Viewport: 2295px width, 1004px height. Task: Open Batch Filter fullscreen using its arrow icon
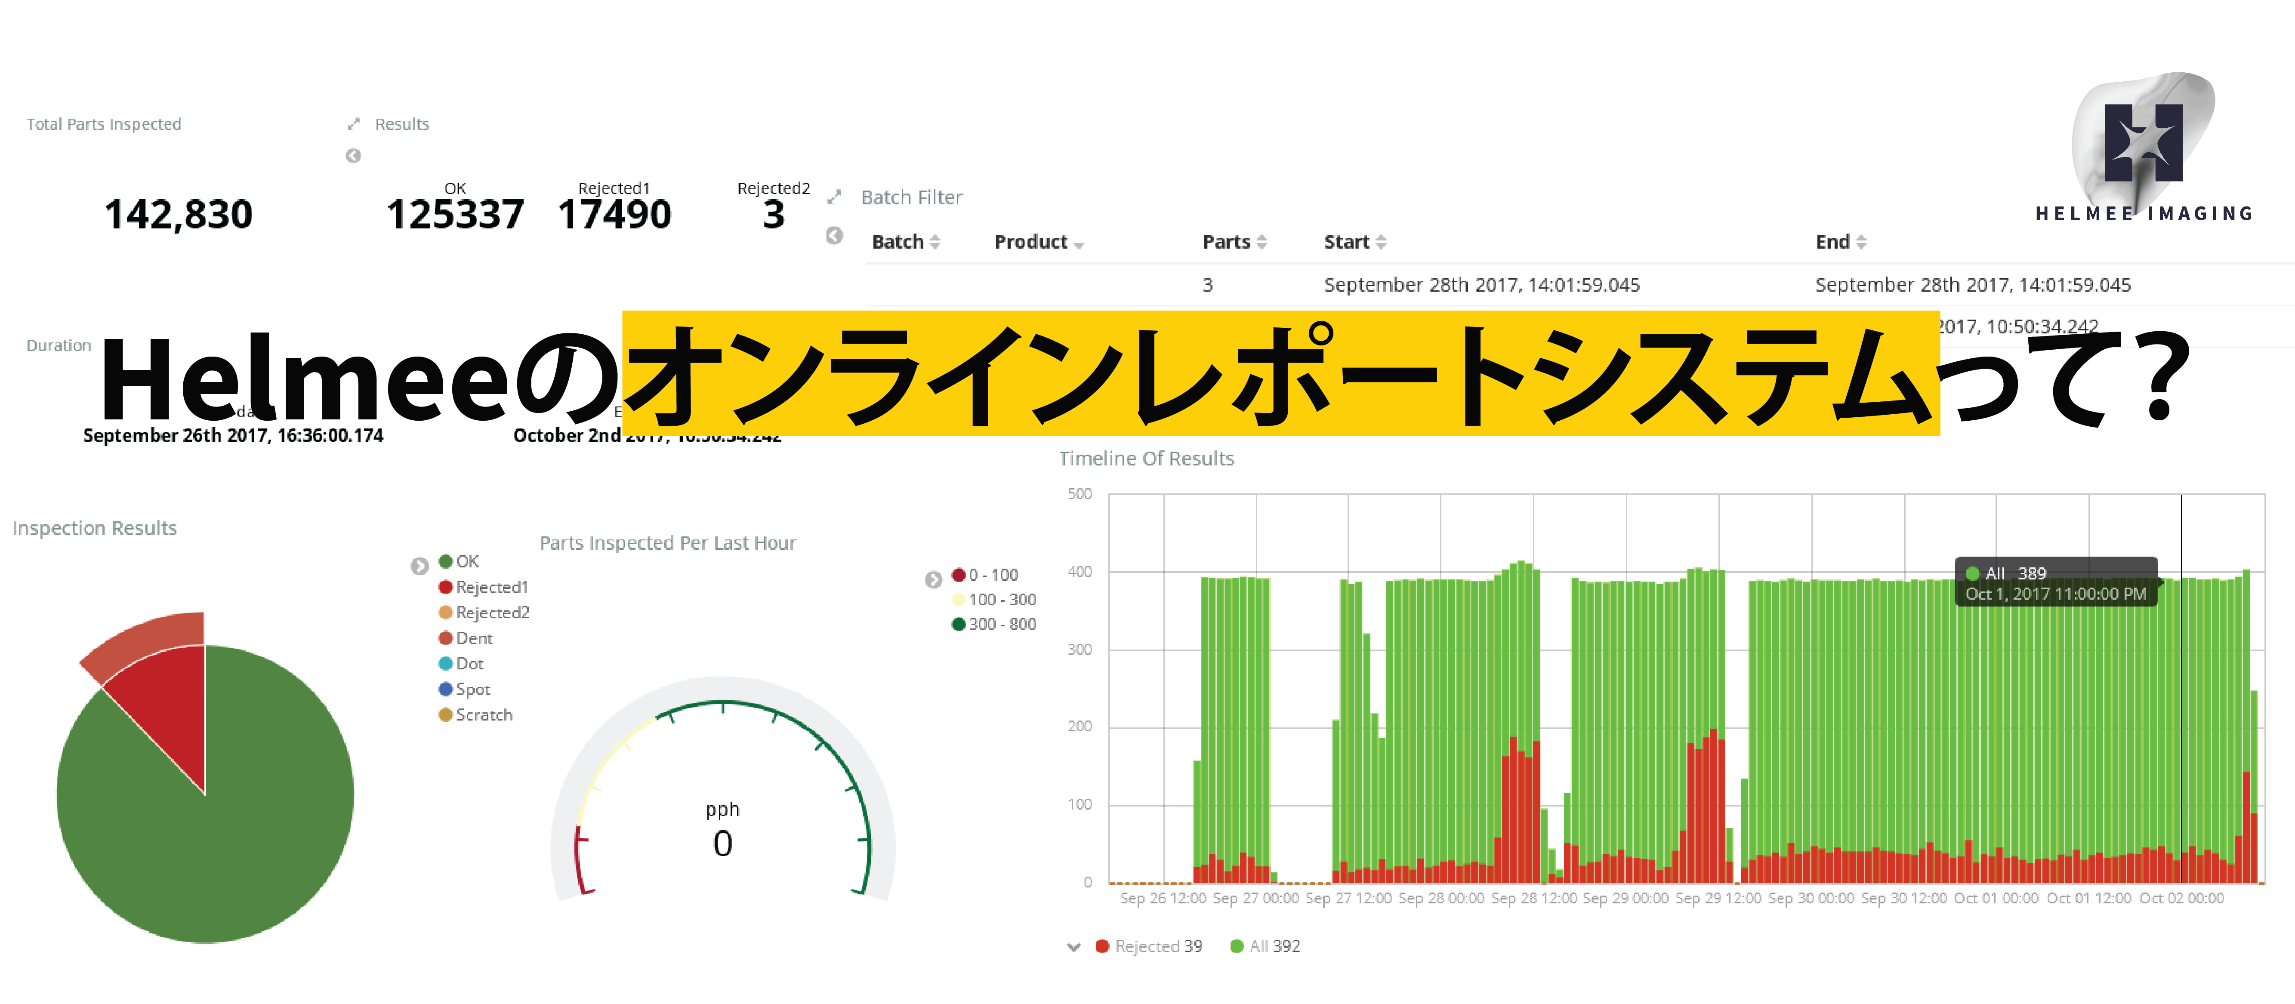click(834, 196)
